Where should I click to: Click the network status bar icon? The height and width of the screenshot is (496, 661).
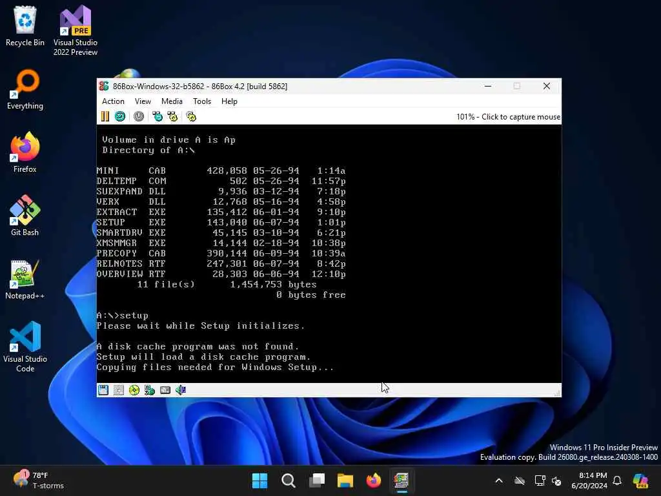pos(150,390)
